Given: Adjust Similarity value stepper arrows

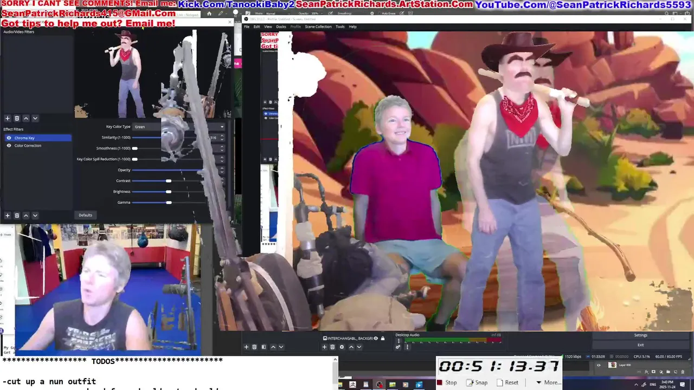Looking at the screenshot, I should (222, 138).
